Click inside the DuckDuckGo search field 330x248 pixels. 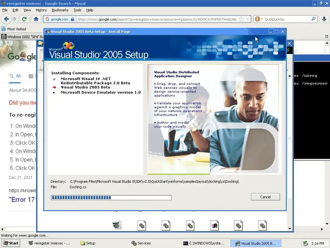click(x=287, y=19)
